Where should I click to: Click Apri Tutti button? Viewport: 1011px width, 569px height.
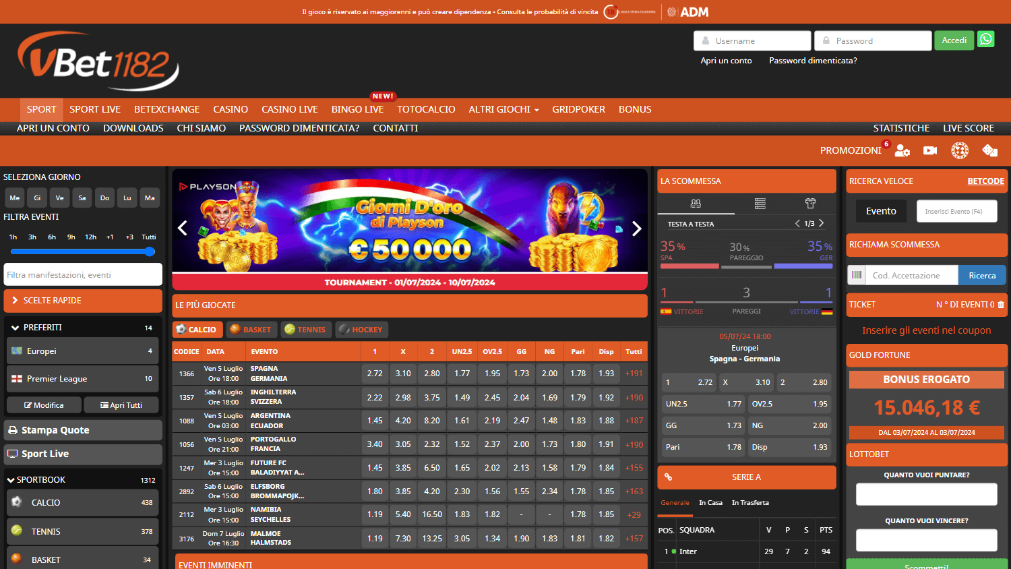tap(121, 405)
